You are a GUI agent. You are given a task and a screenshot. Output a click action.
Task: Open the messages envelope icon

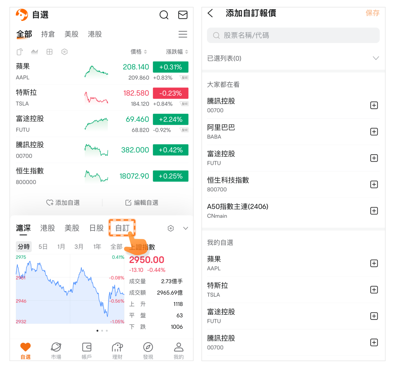click(183, 15)
